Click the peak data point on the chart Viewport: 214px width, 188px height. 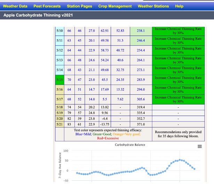tap(180, 160)
